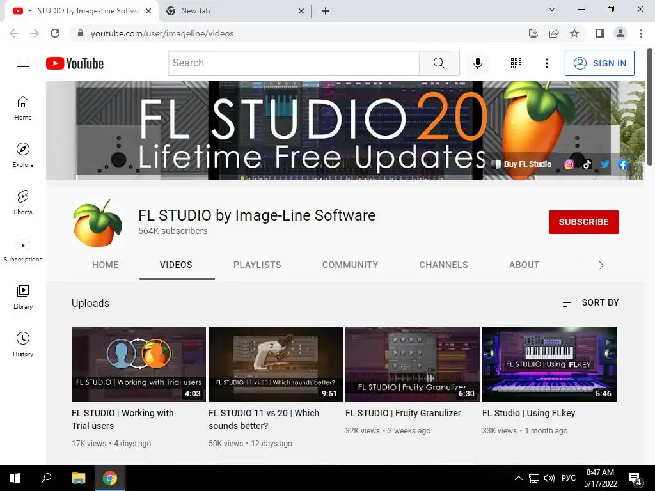Open Instagram link on channel banner
The width and height of the screenshot is (655, 491).
coord(569,164)
